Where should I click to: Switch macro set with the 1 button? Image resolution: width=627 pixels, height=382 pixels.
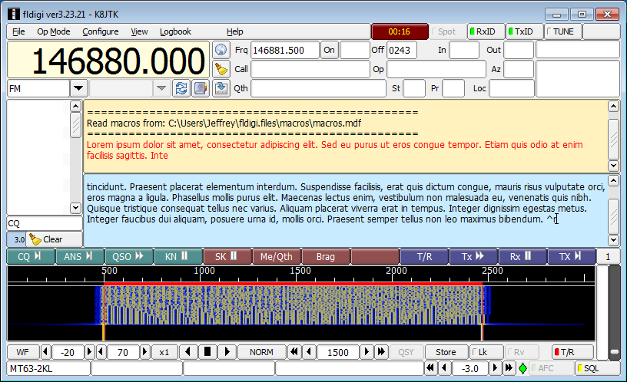[608, 257]
